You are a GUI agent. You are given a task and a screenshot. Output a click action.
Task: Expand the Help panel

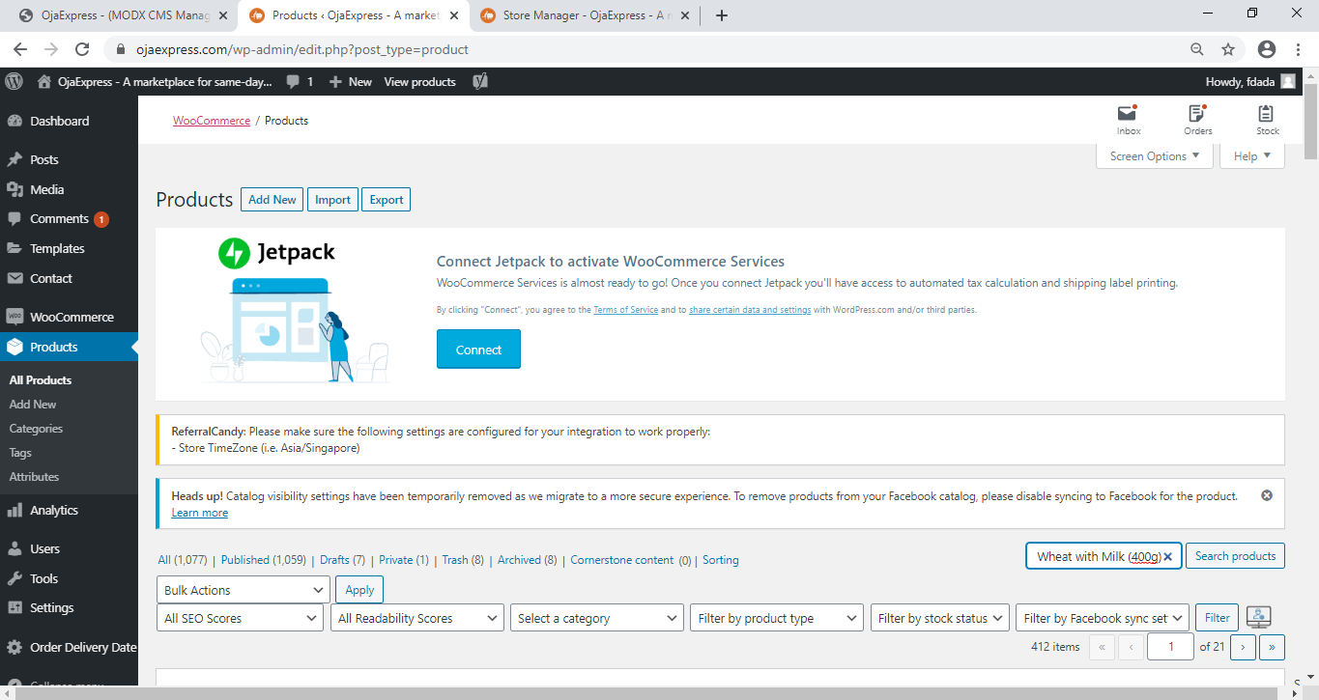(1252, 156)
